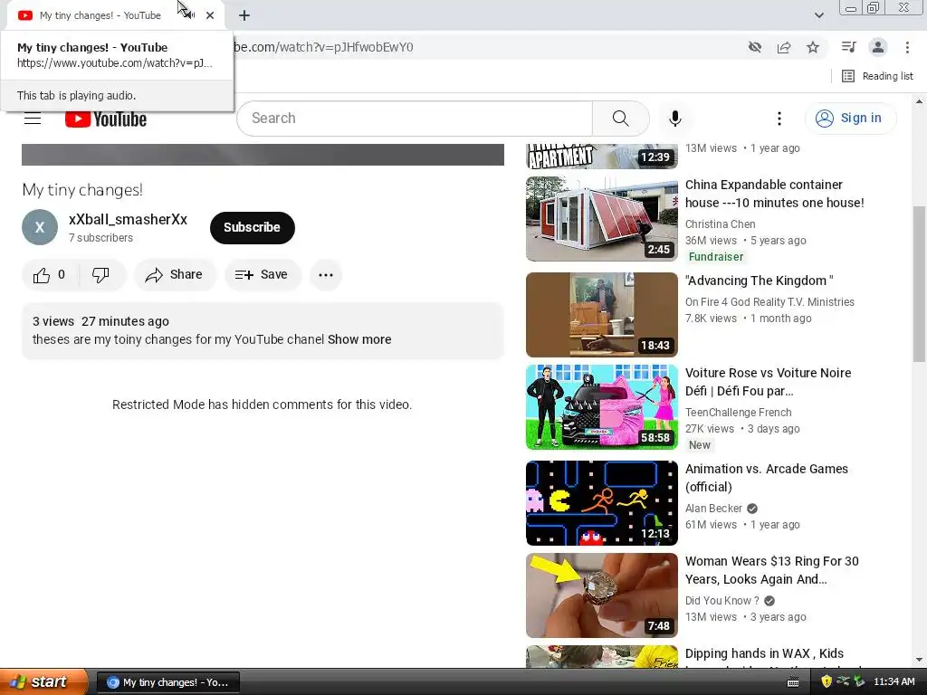Open the 12:39 apartment video thumbnail
This screenshot has width=927, height=695.
(601, 156)
